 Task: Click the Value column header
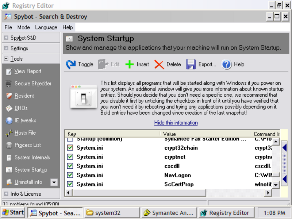click(x=205, y=134)
